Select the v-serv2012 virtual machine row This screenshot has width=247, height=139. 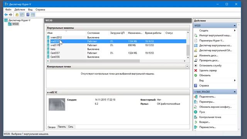tap(116, 37)
